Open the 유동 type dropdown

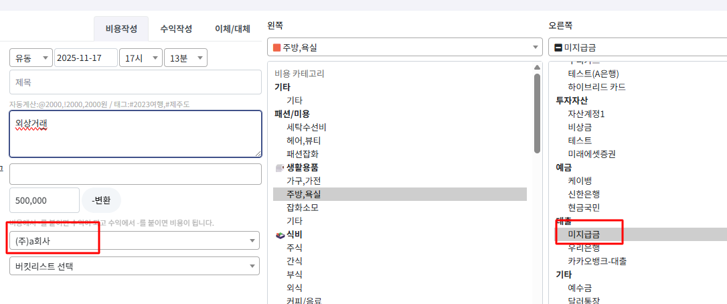tap(31, 58)
